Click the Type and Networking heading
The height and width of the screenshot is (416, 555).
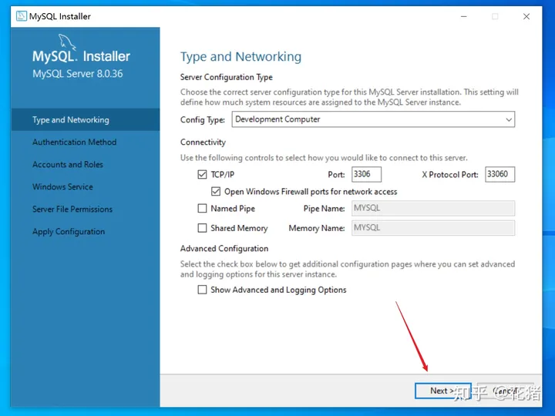pyautogui.click(x=240, y=56)
